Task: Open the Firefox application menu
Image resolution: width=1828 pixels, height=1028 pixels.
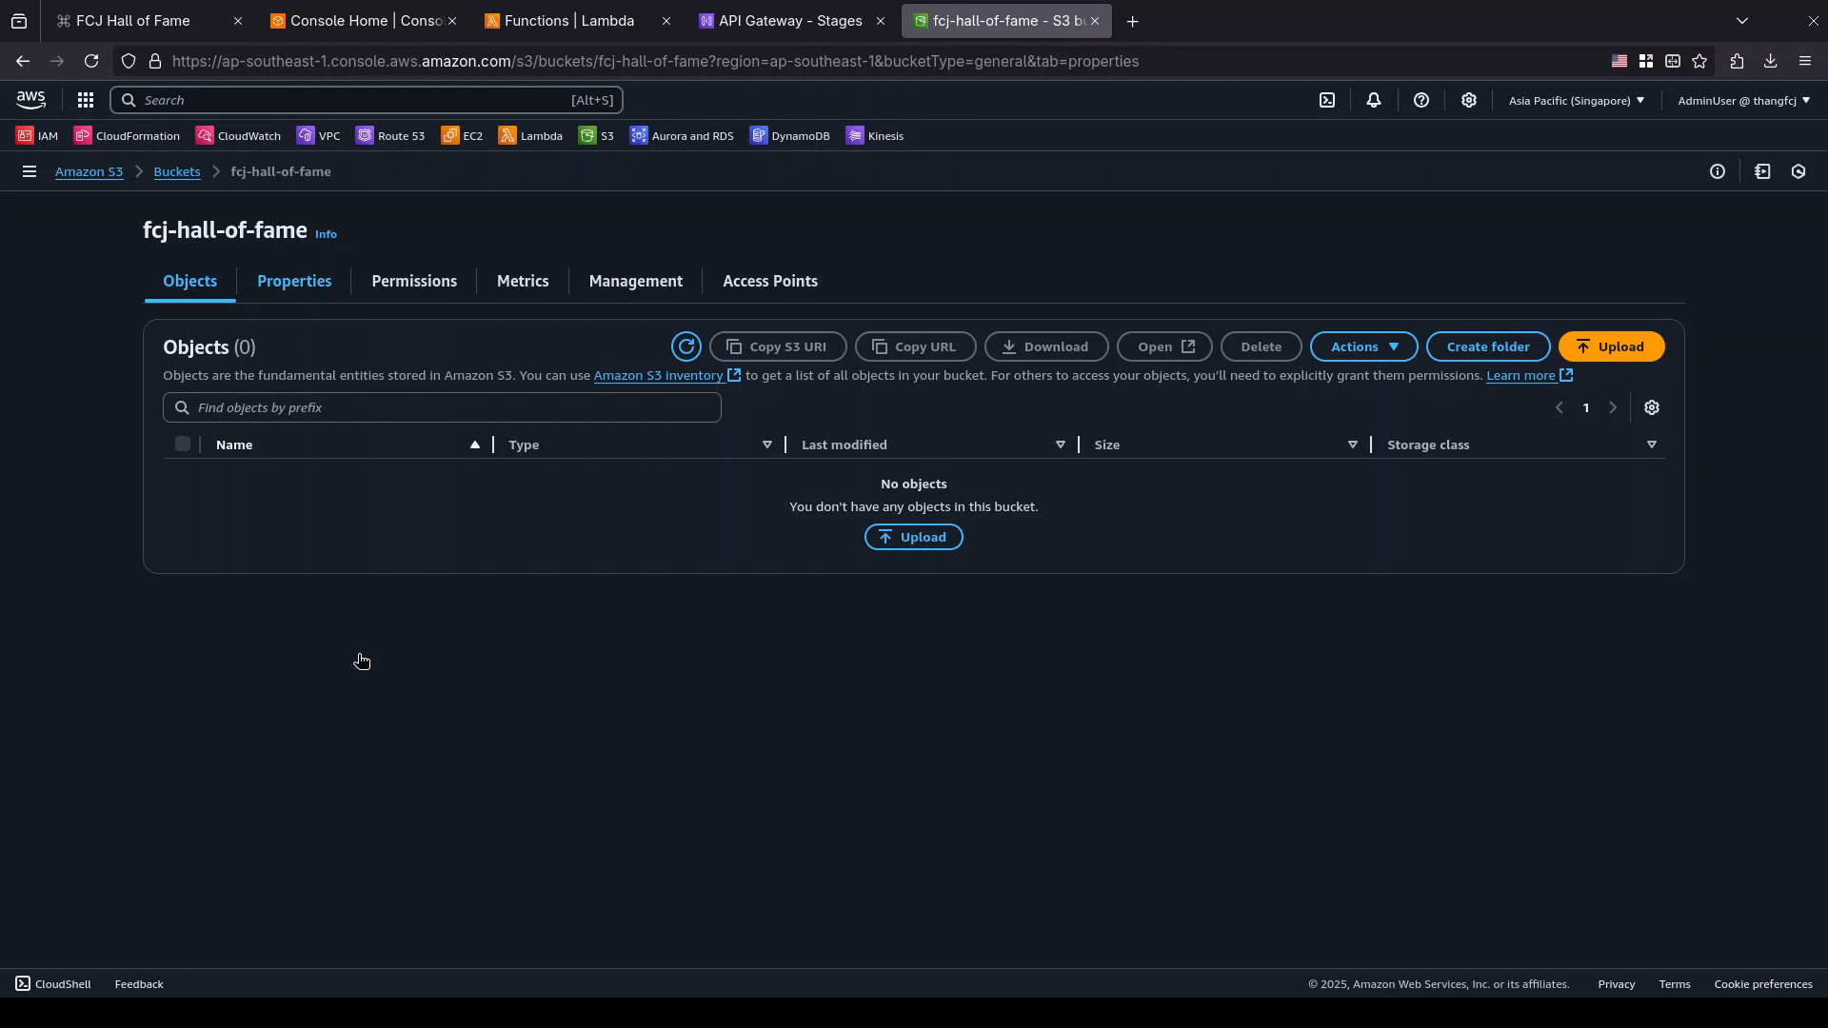Action: coord(1805,61)
